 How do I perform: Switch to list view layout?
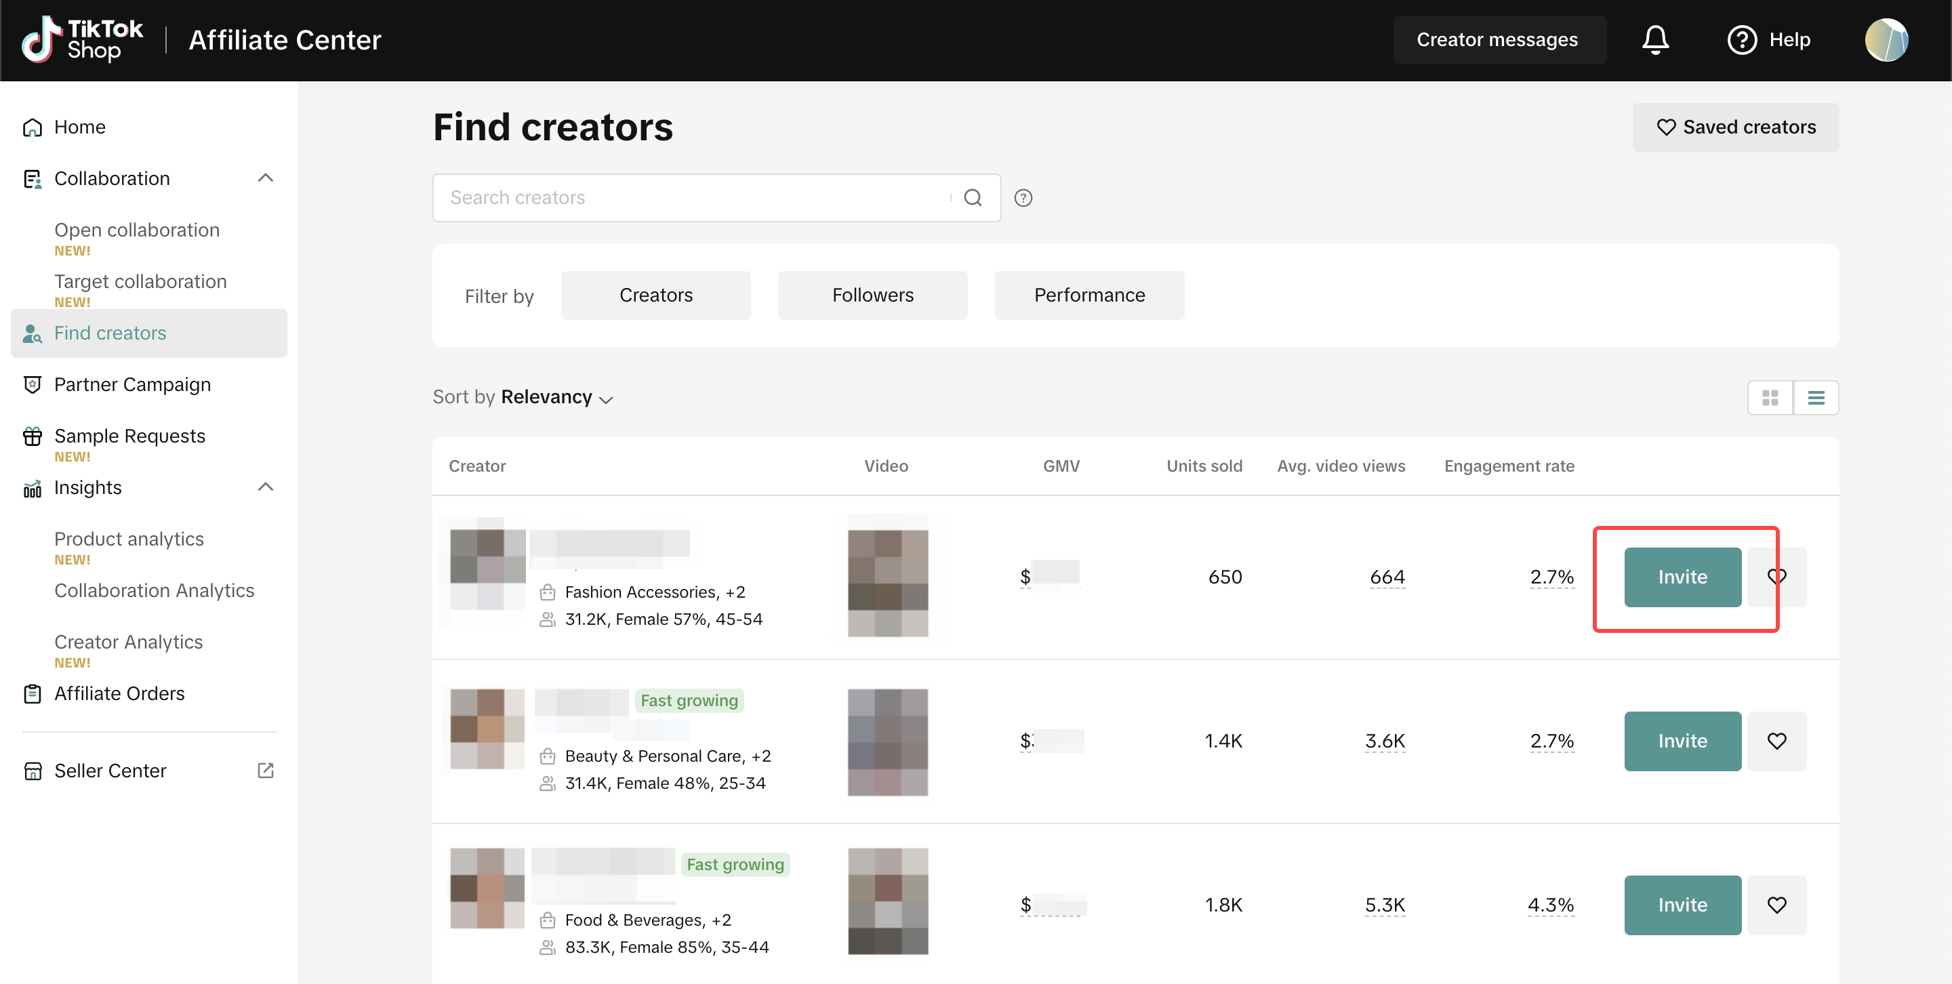1816,398
